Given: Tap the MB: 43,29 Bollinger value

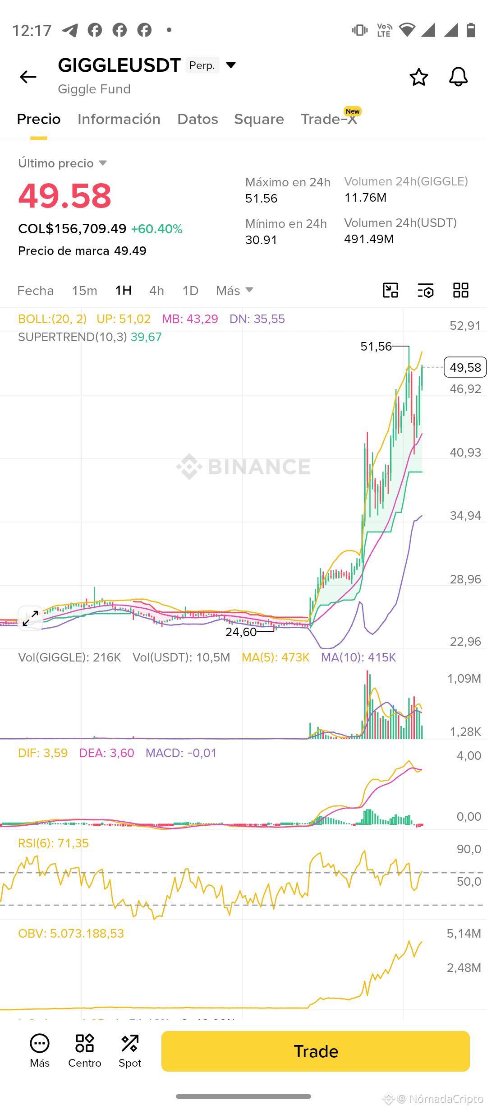Looking at the screenshot, I should coord(190,319).
